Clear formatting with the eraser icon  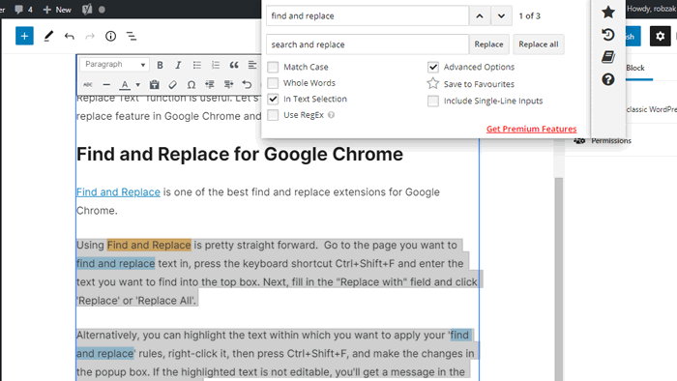(x=173, y=84)
